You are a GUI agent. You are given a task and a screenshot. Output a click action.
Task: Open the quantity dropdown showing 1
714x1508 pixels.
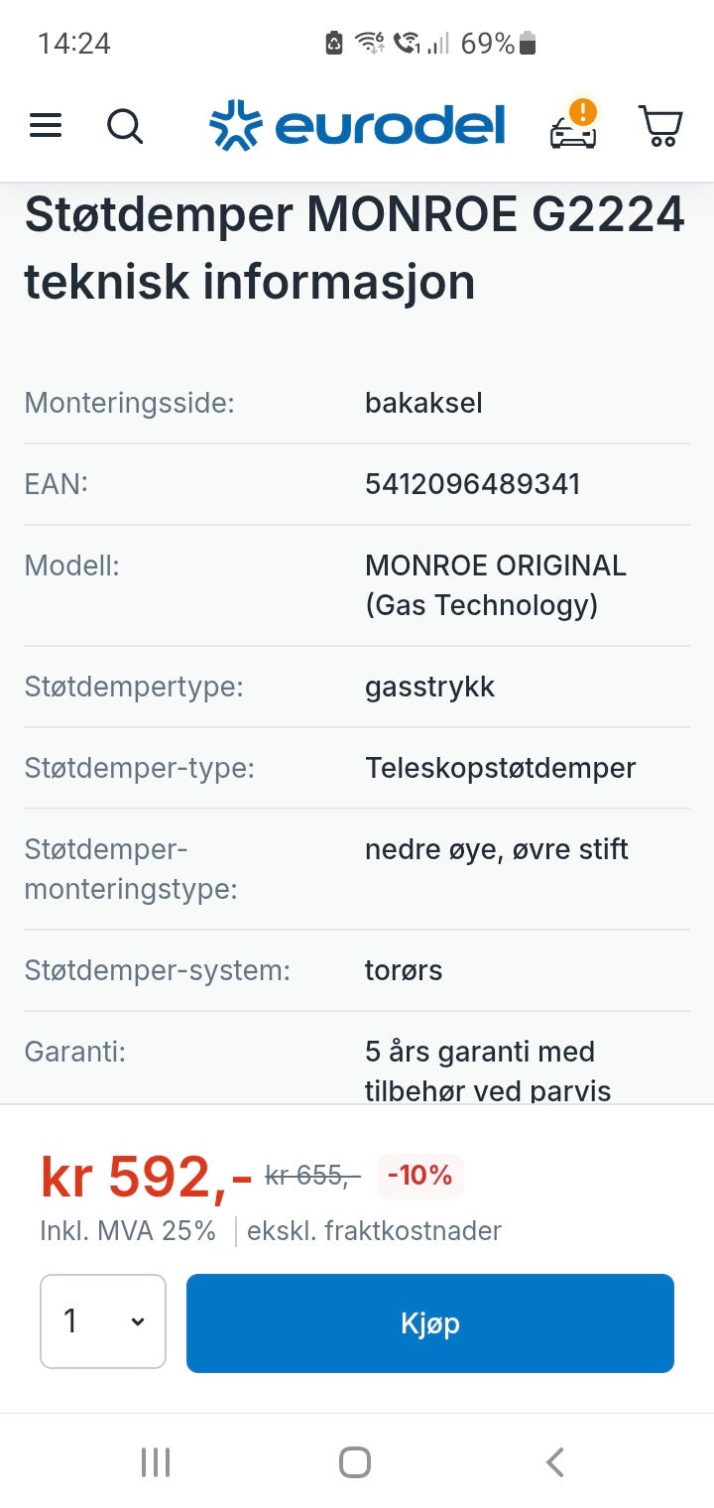coord(103,1321)
